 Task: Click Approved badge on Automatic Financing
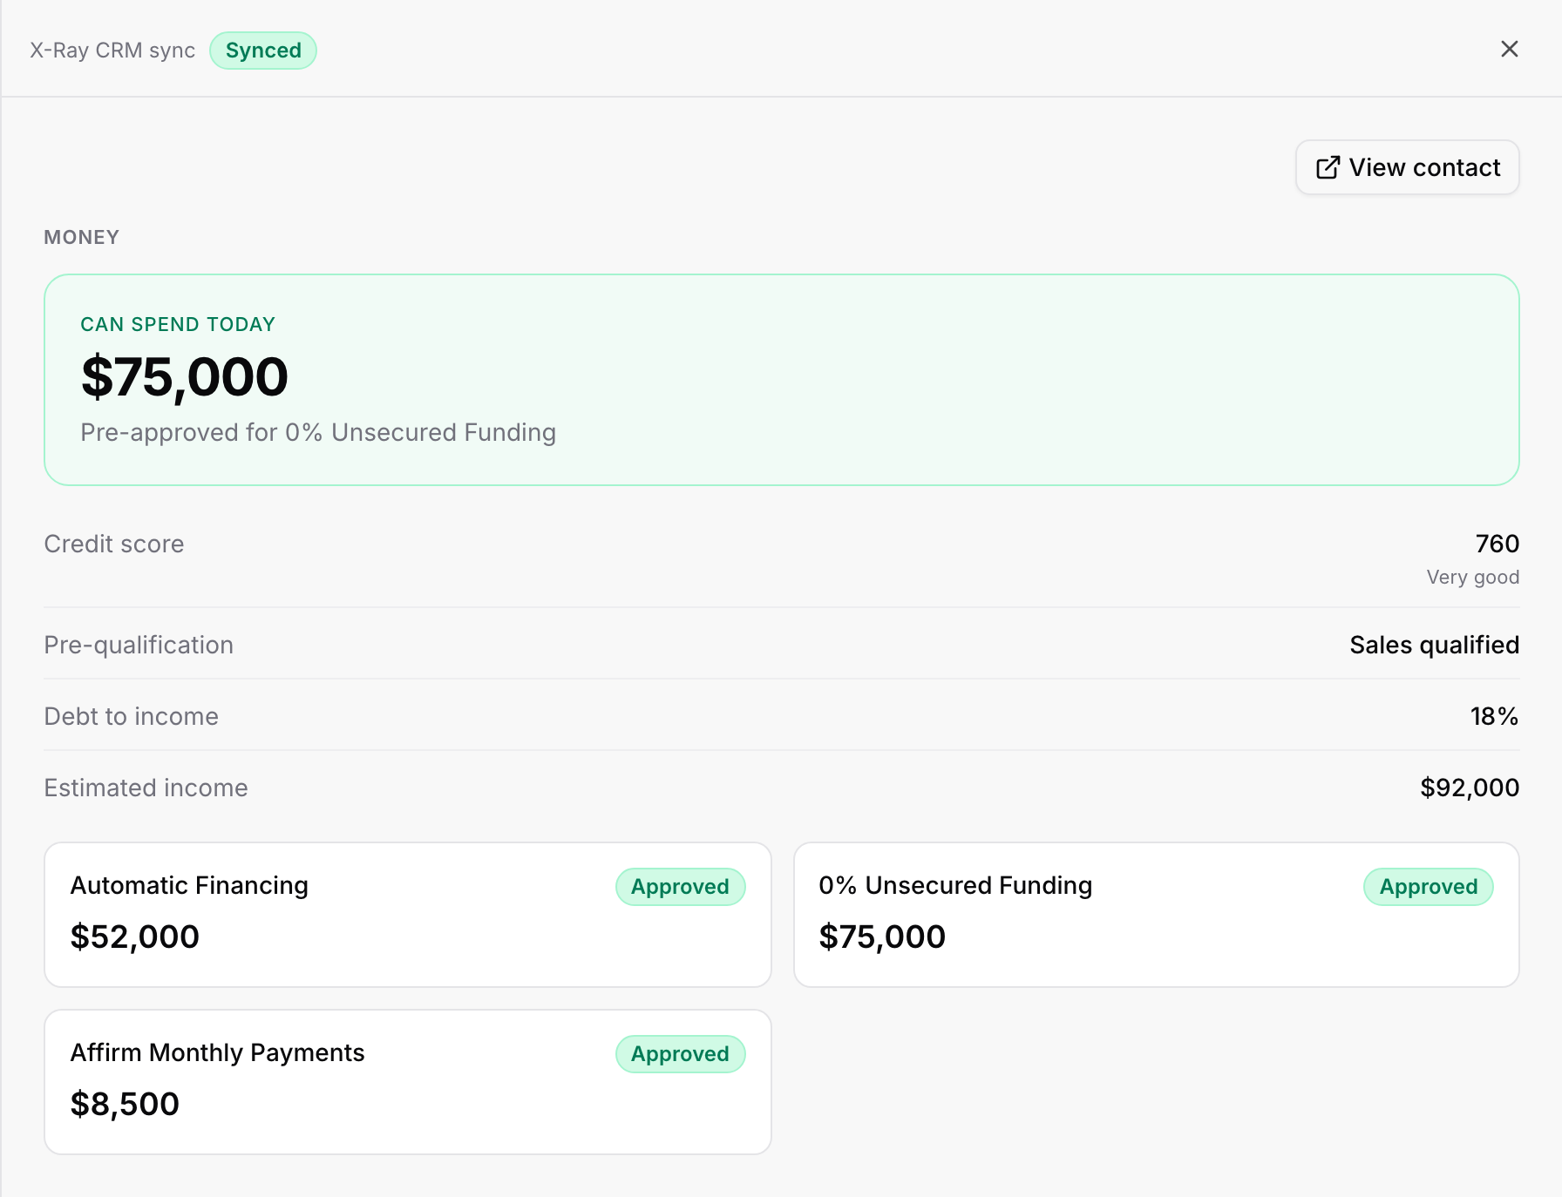click(681, 887)
